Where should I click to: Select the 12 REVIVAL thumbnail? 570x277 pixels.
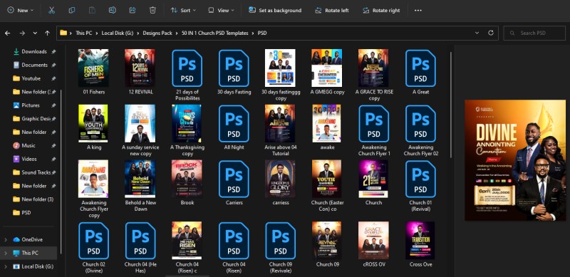point(140,68)
